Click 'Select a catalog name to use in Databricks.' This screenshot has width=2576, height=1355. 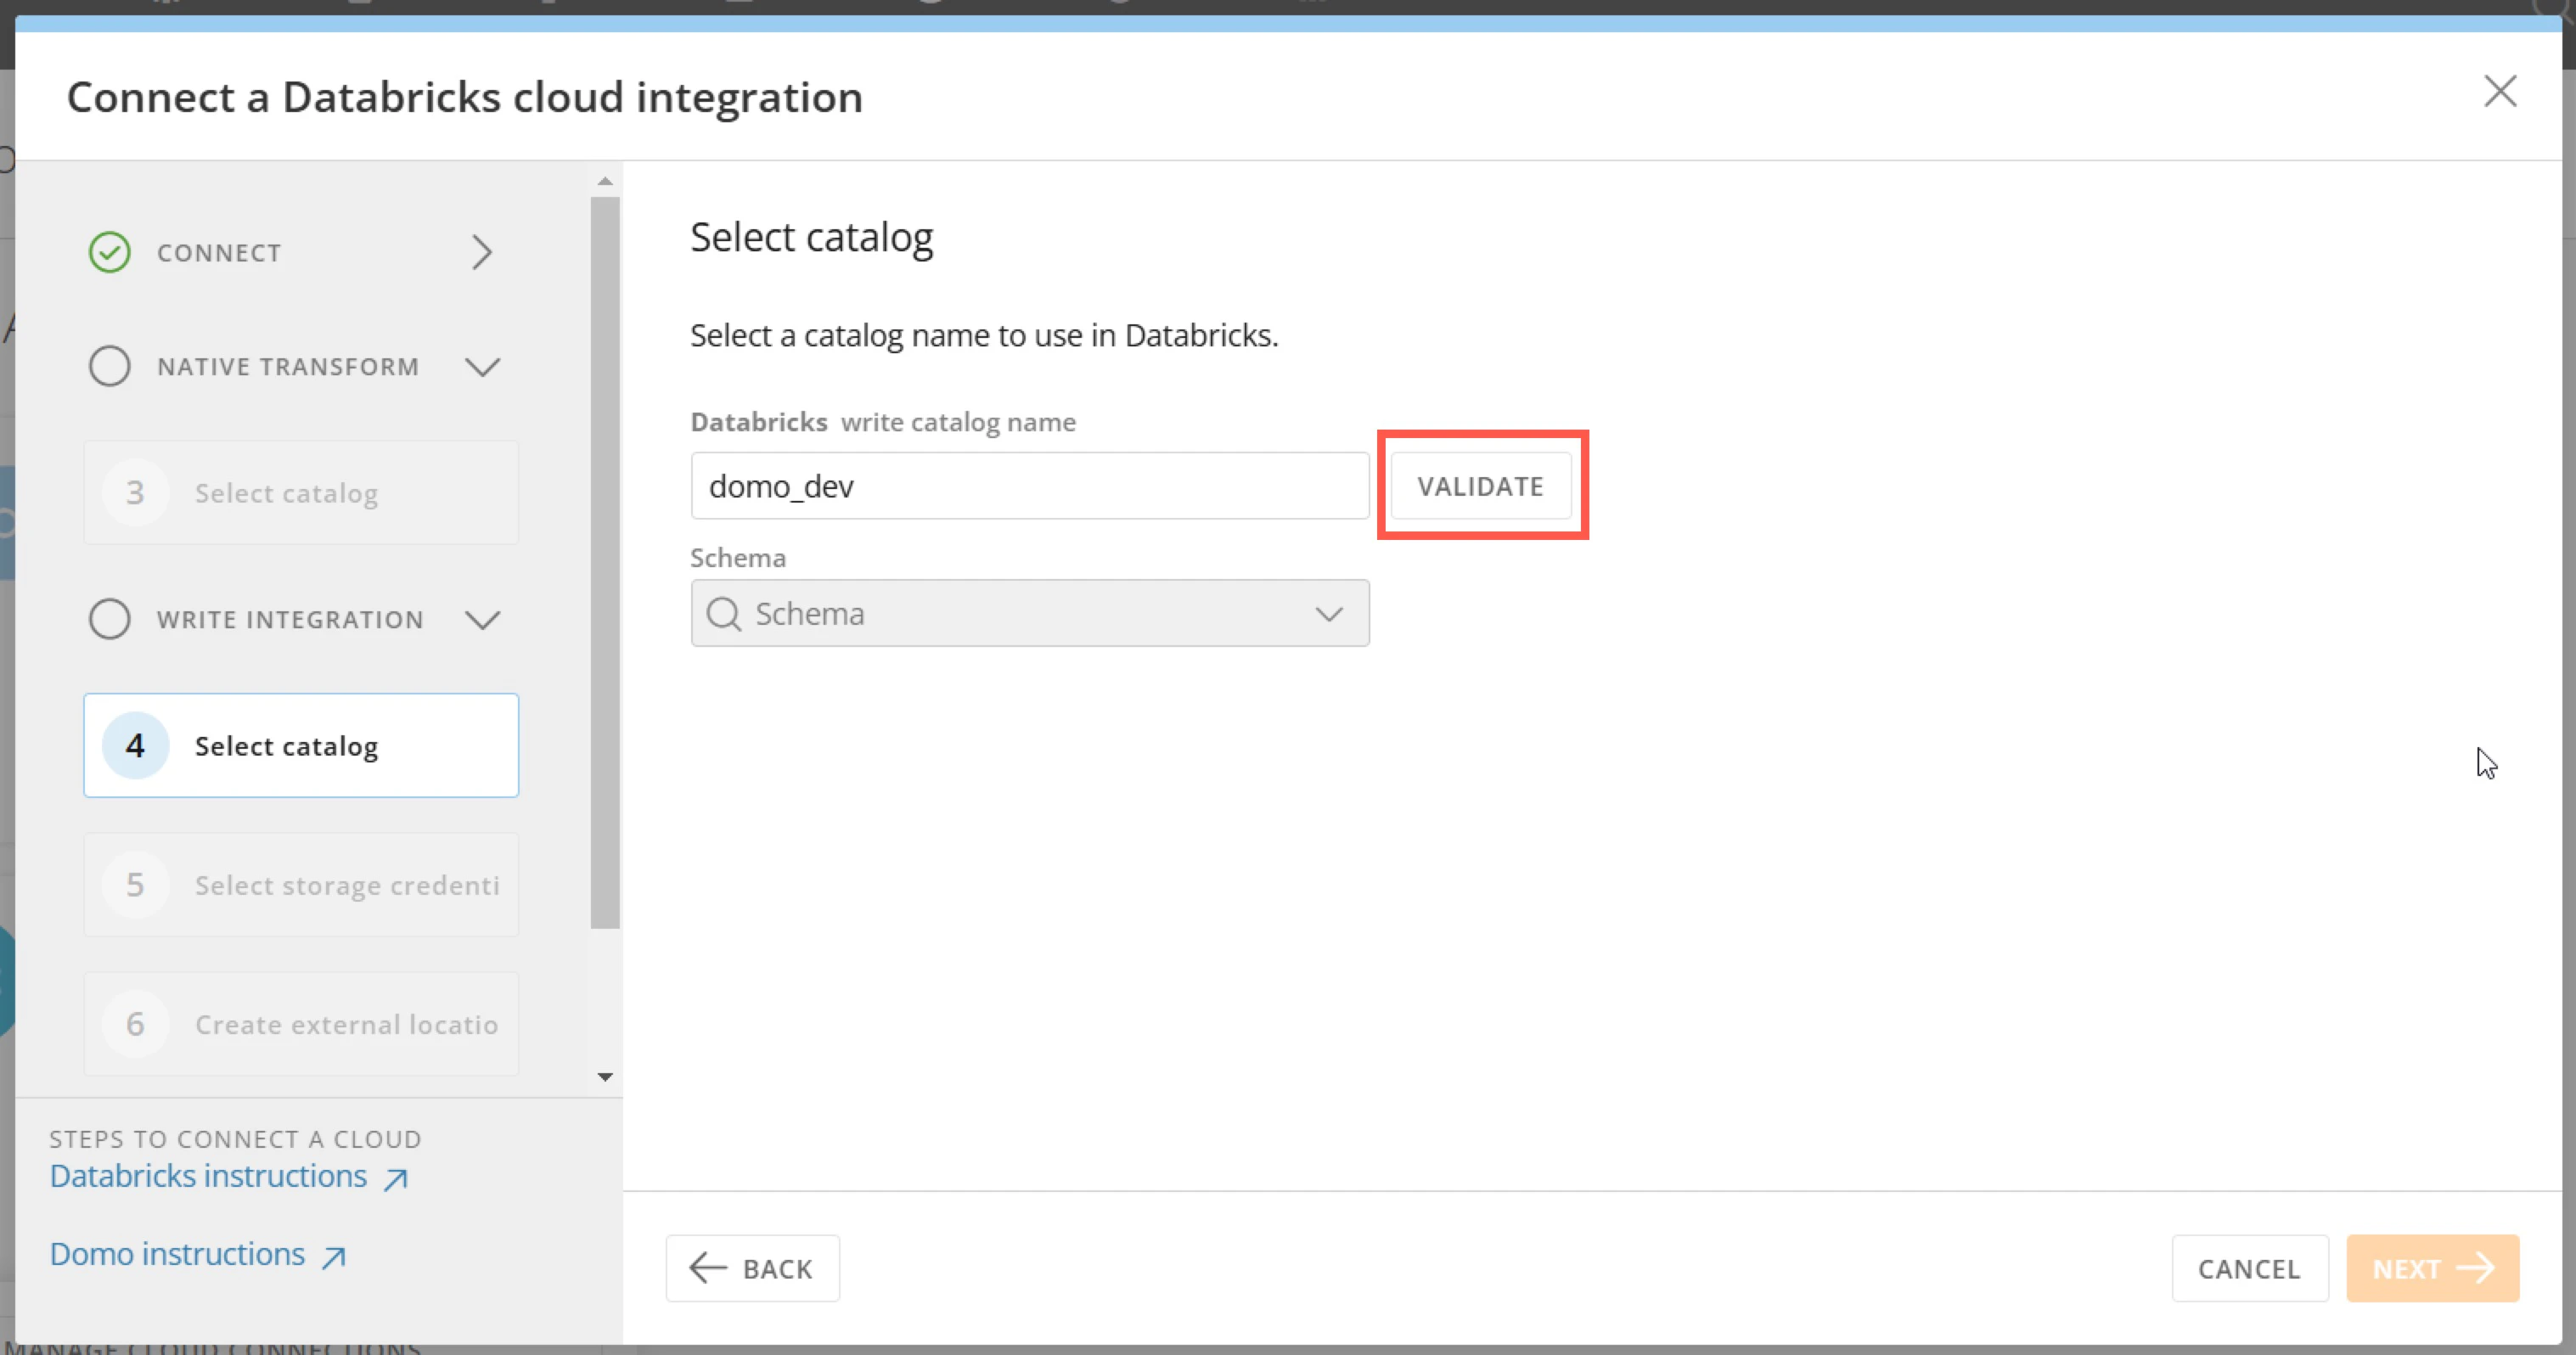coord(985,336)
